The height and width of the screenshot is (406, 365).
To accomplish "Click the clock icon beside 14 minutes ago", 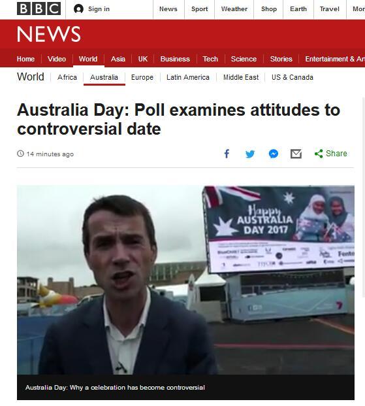I will [20, 154].
